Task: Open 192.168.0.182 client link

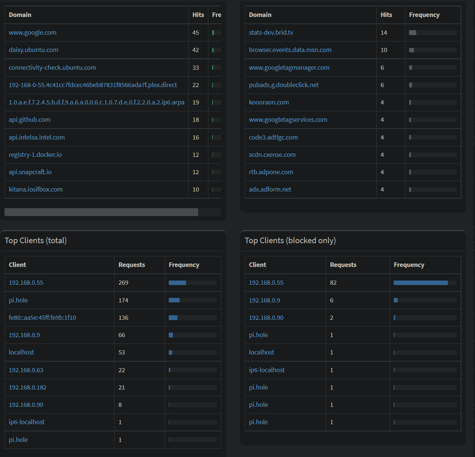Action: pos(27,387)
